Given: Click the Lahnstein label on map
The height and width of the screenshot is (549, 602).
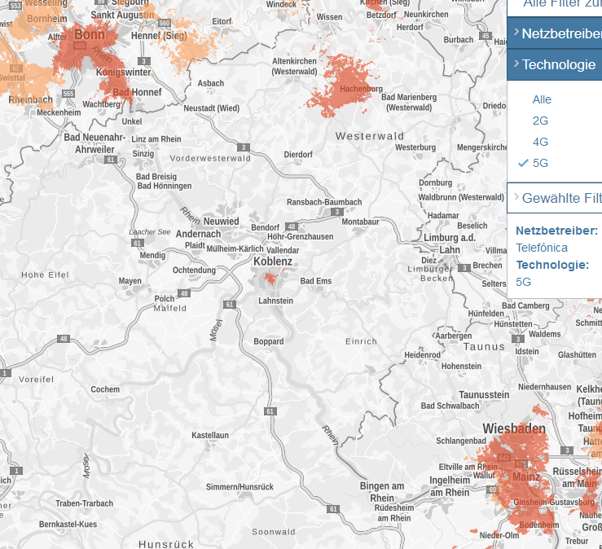Looking at the screenshot, I should coord(275,301).
